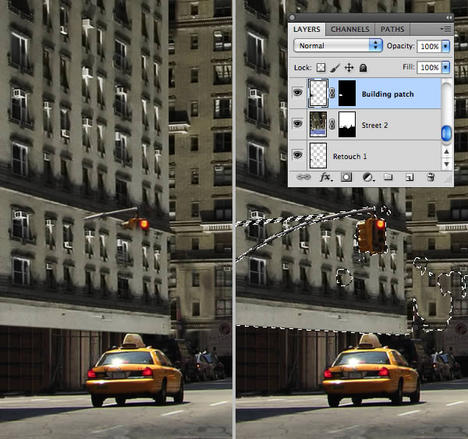This screenshot has width=468, height=439.
Task: Click the Link layers icon
Action: pos(303,177)
